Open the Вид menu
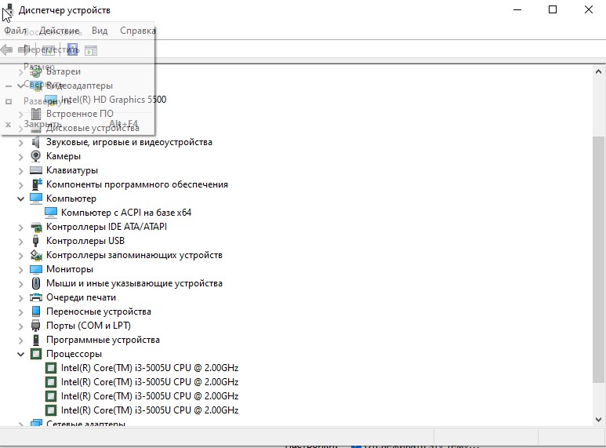The width and height of the screenshot is (606, 448). (100, 30)
